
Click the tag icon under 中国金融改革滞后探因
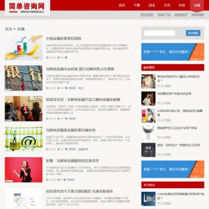(66, 58)
